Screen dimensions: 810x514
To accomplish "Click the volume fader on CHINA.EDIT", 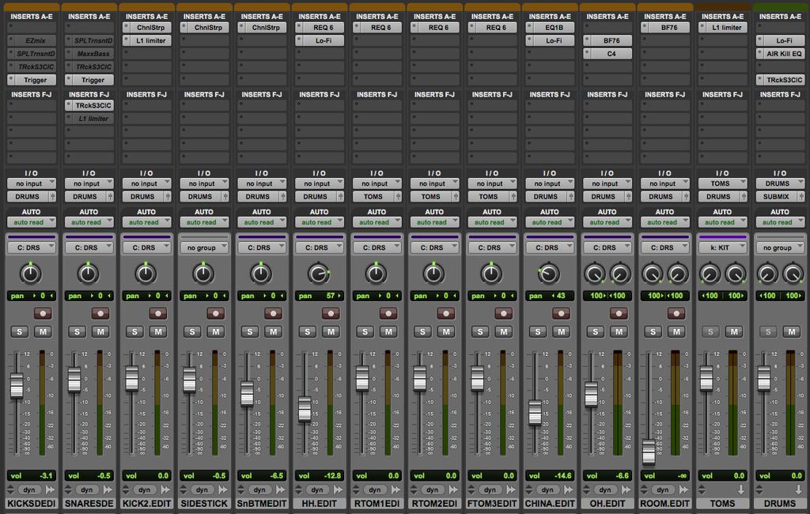I will (x=536, y=412).
